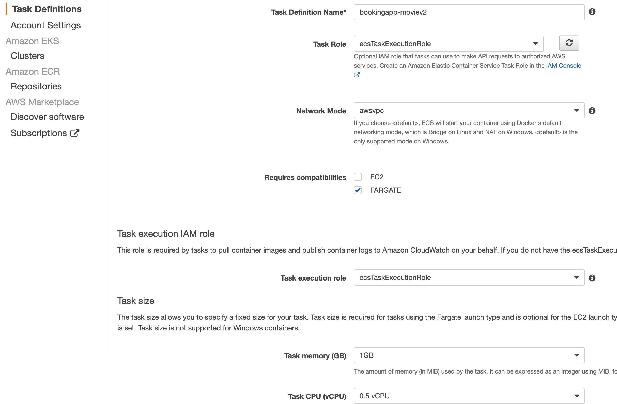Click the external link icon next to Subscriptions
The image size is (617, 404).
[x=75, y=133]
